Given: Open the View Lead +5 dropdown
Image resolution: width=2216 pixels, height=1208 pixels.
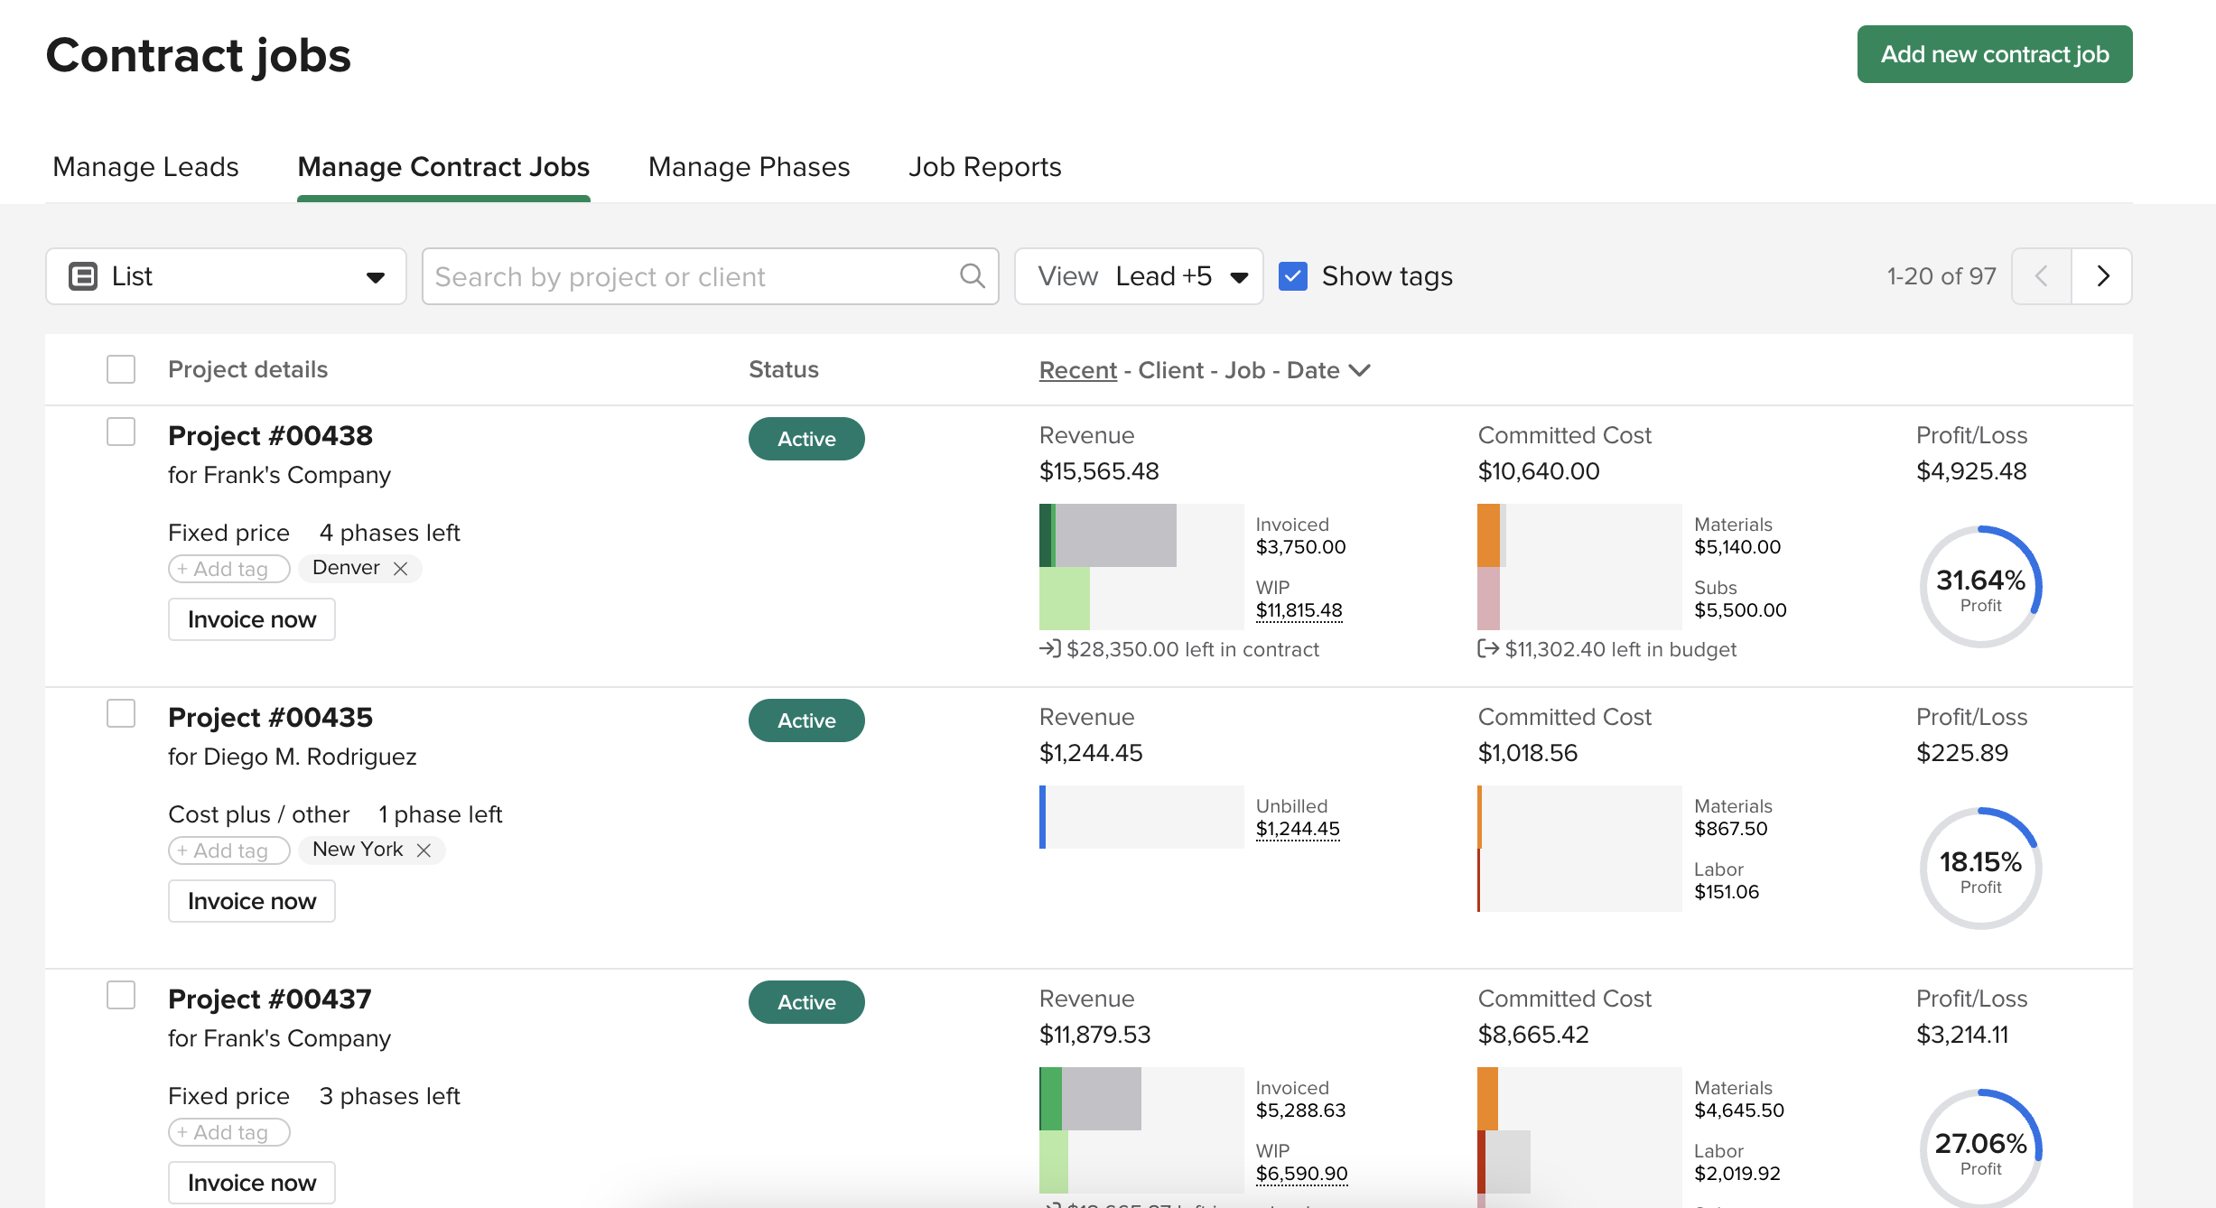Looking at the screenshot, I should pyautogui.click(x=1139, y=276).
